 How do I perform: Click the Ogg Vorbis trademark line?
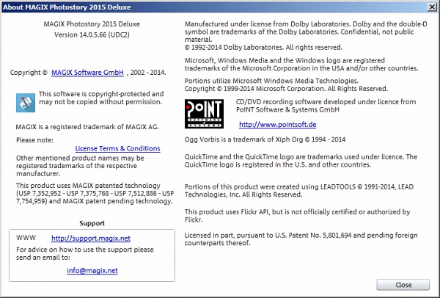[265, 139]
